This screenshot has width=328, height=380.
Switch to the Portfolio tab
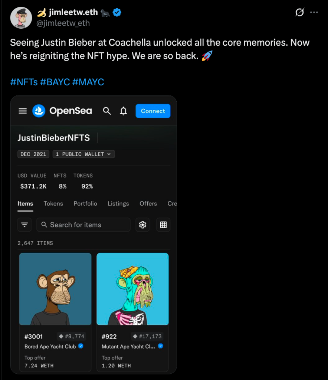click(x=85, y=204)
